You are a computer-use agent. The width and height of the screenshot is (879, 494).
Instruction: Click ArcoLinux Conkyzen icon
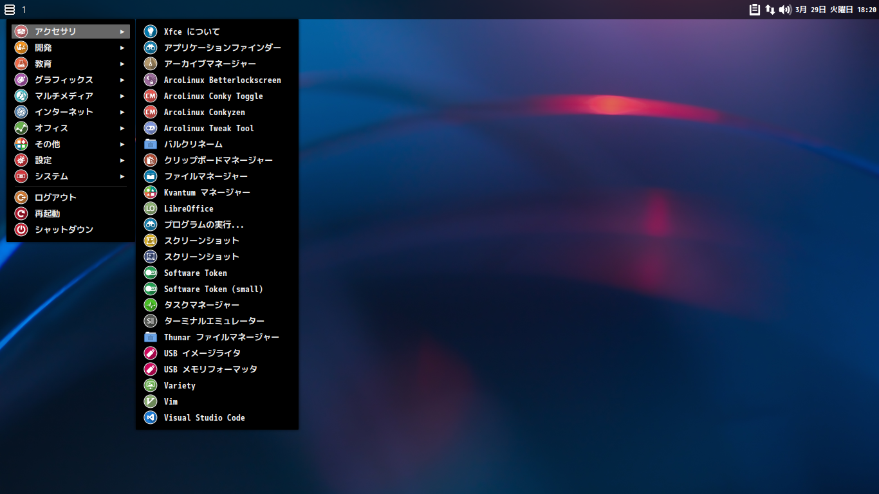pyautogui.click(x=150, y=112)
